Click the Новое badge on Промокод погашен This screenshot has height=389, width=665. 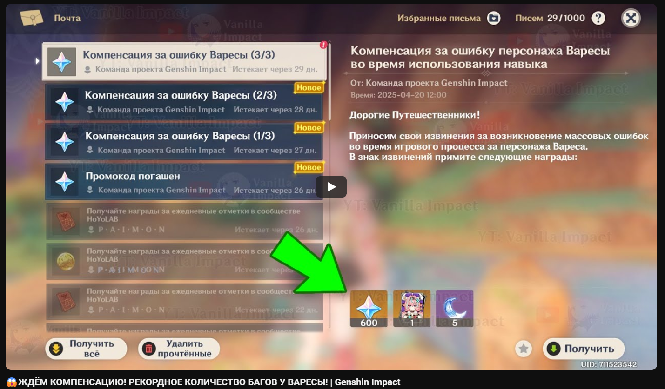(x=309, y=167)
